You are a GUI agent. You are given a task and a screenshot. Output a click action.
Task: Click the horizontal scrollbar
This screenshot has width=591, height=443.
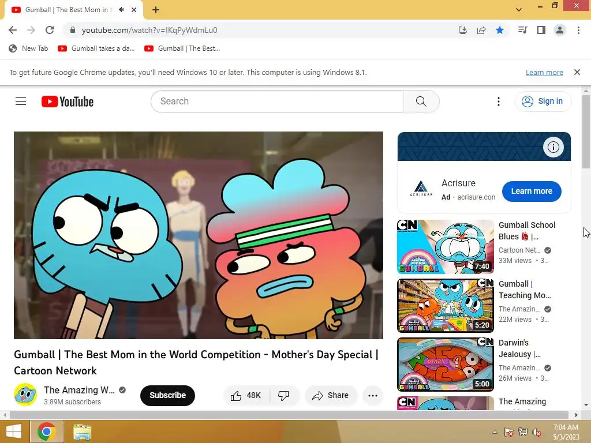(289, 415)
